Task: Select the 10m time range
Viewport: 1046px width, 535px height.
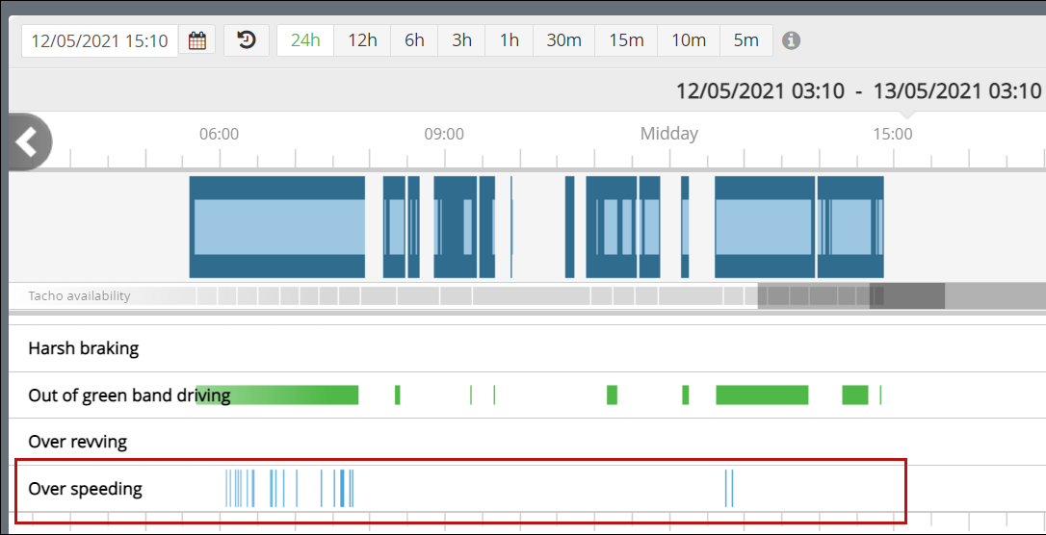Action: click(689, 40)
